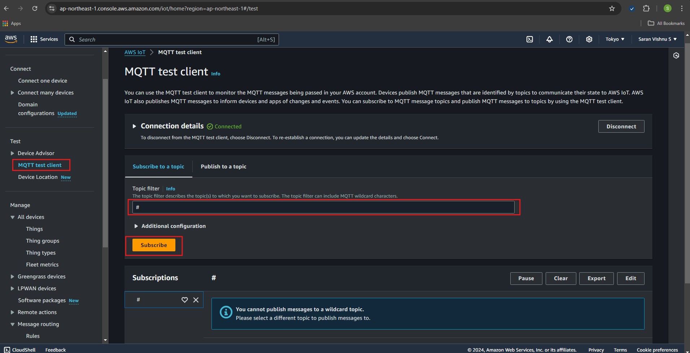Open the AWS help question mark menu

(569, 39)
